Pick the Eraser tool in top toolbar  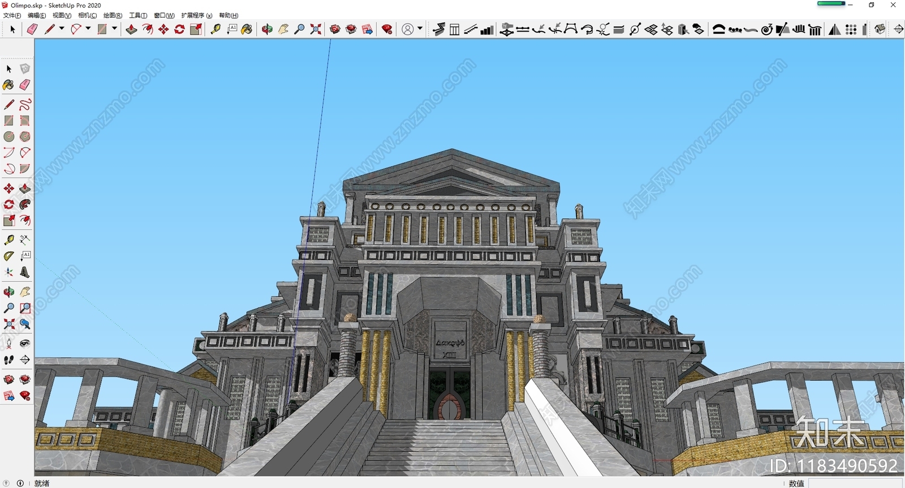32,29
